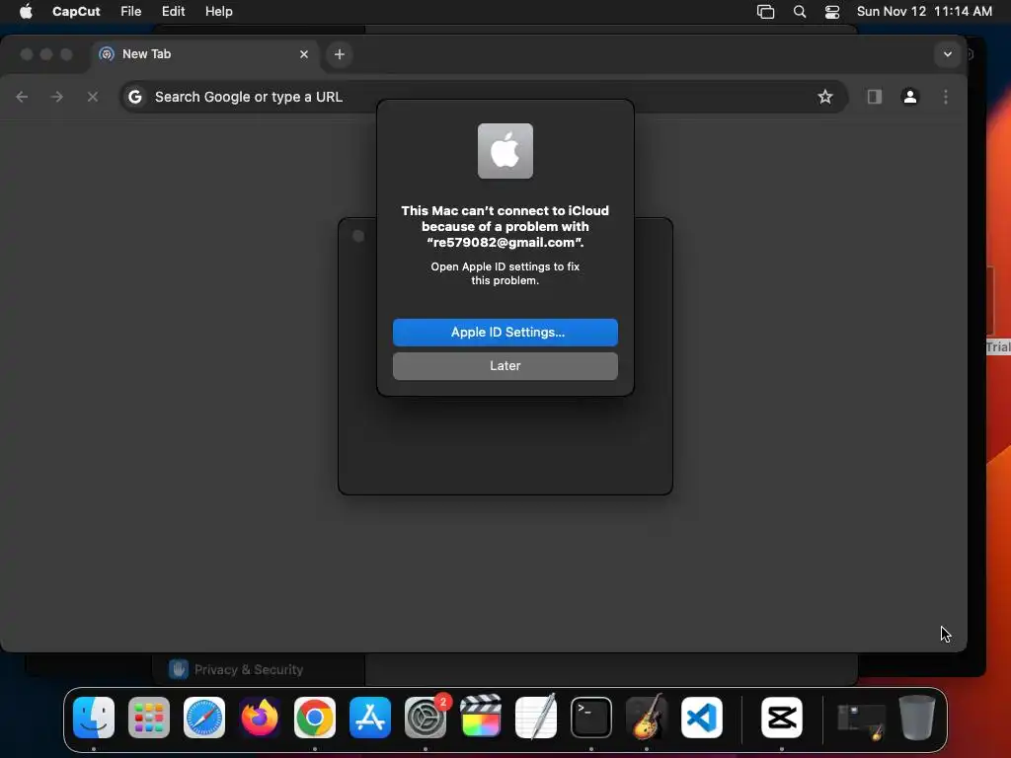Launch GarageBand from the Dock
The image size is (1011, 758).
647,717
